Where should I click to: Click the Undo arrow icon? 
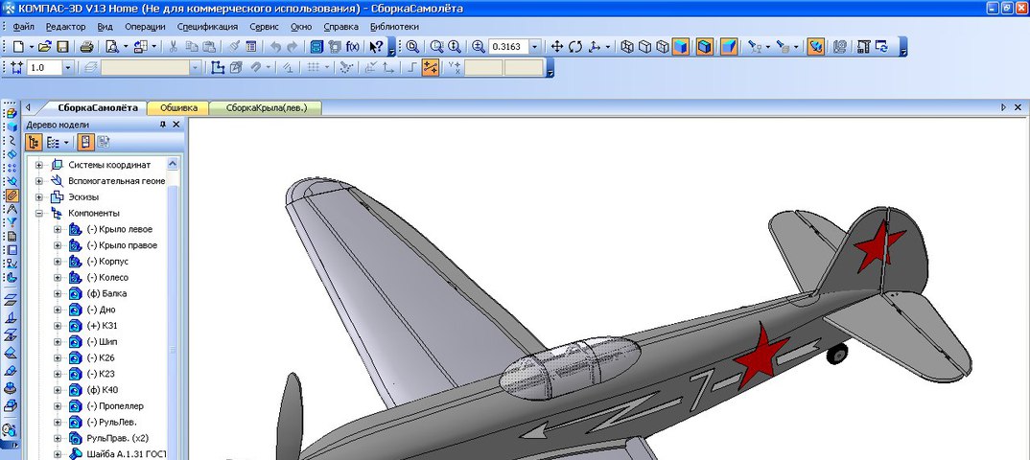(x=276, y=47)
